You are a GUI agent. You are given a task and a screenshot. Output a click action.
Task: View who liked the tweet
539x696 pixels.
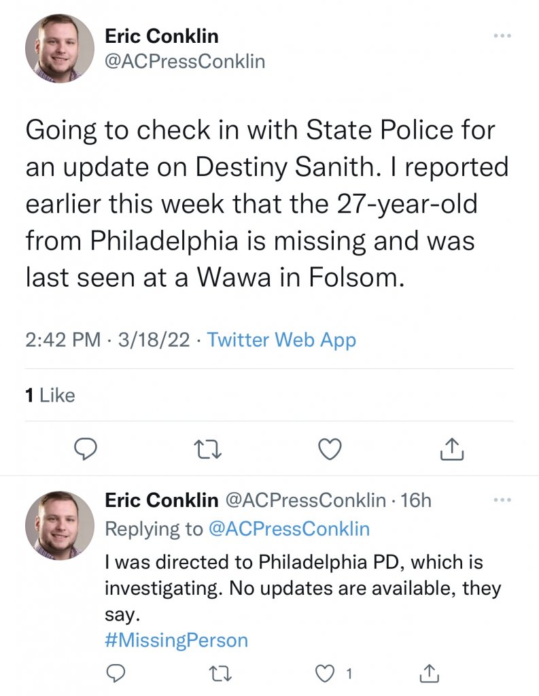(x=50, y=395)
